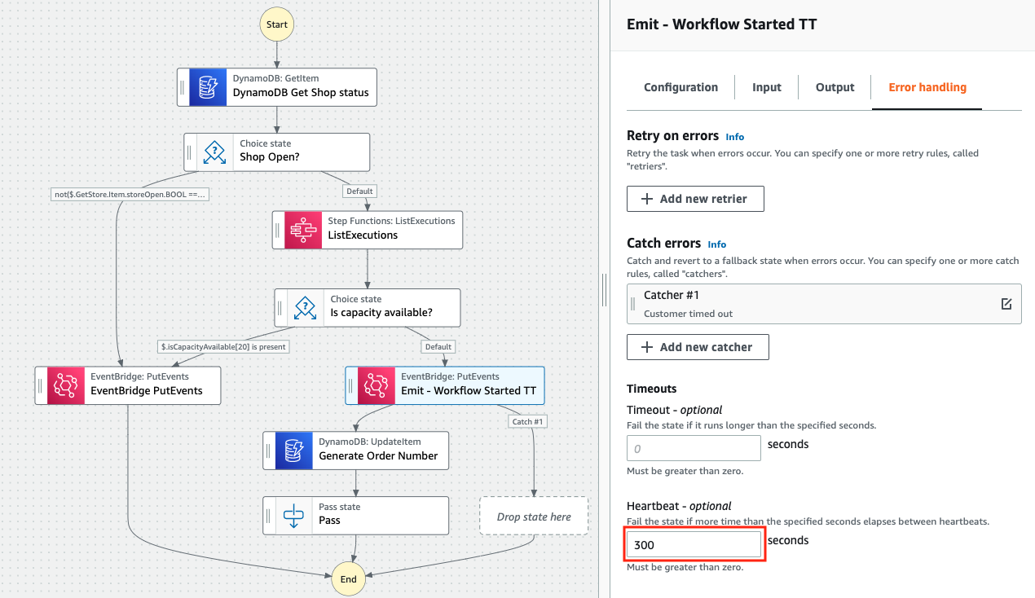Select the Heartbeat field showing 300

pos(694,543)
